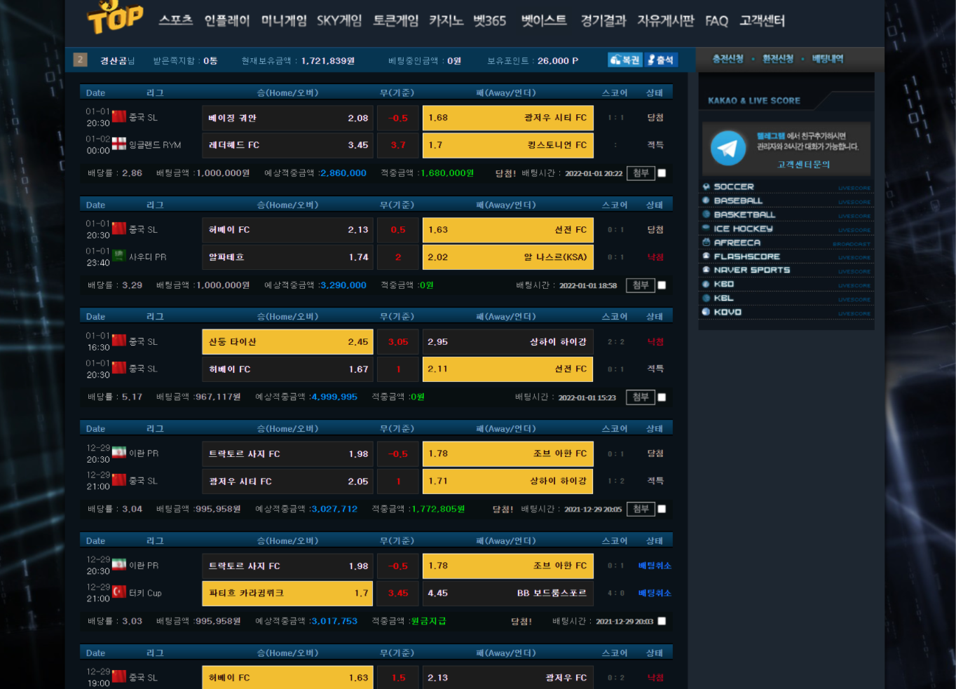Open the 미니게임 menu
Viewport: 956px width, 689px height.
[x=284, y=20]
